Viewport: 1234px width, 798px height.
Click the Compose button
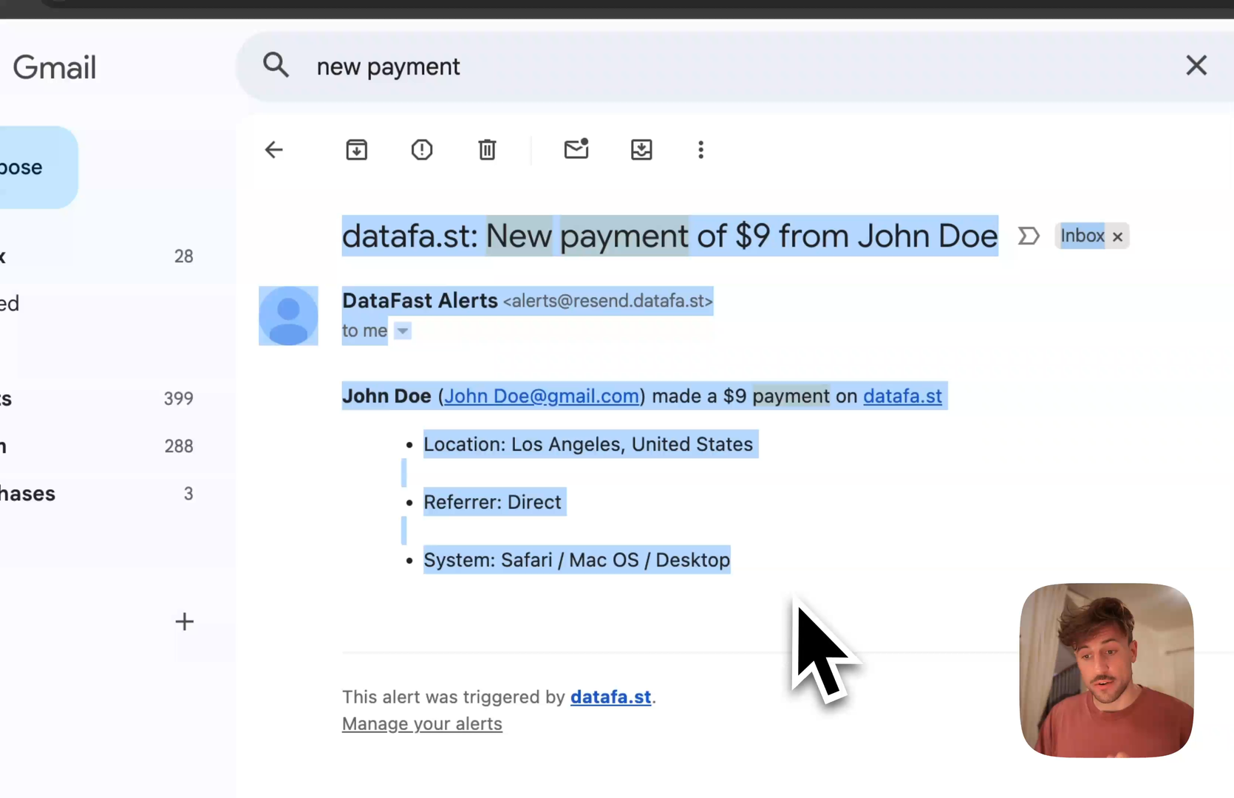pos(30,168)
